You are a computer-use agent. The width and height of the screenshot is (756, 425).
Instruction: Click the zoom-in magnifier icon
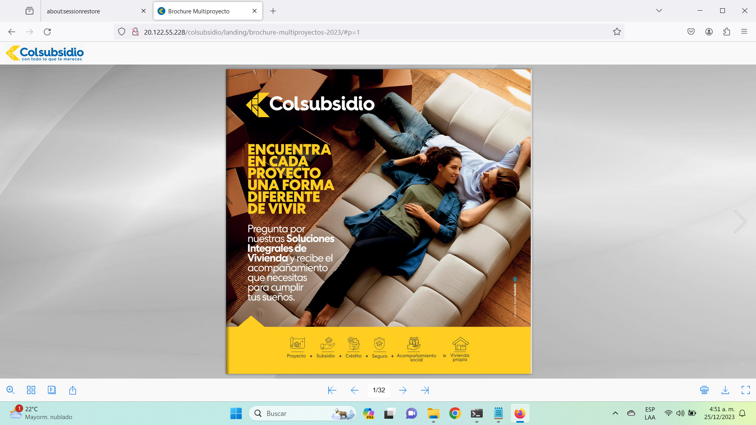click(x=11, y=390)
